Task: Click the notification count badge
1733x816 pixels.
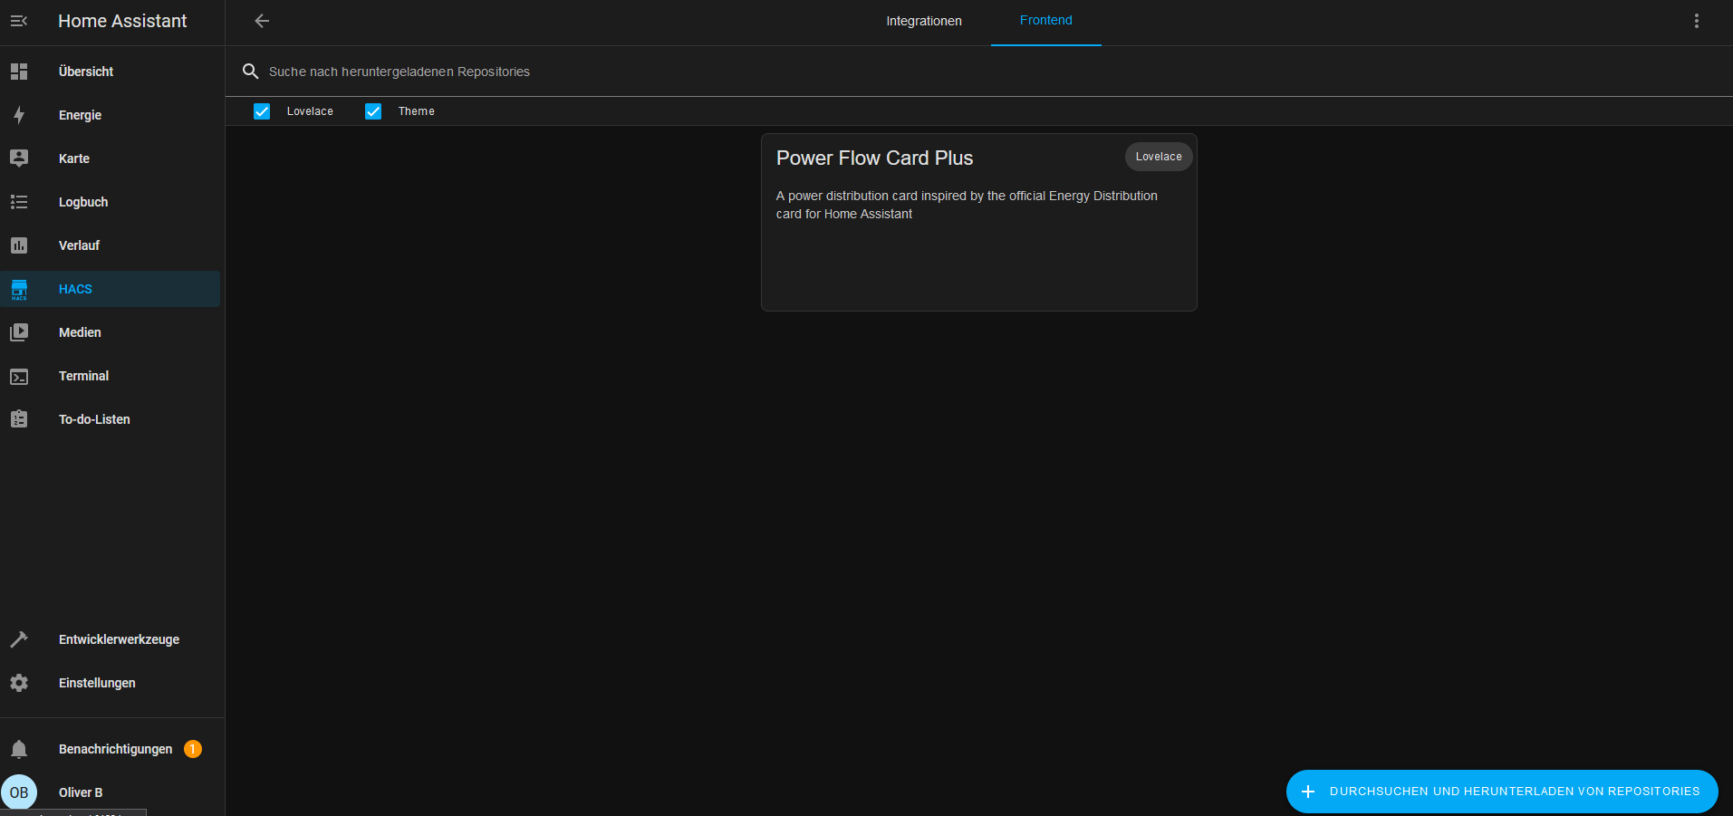Action: click(x=193, y=749)
